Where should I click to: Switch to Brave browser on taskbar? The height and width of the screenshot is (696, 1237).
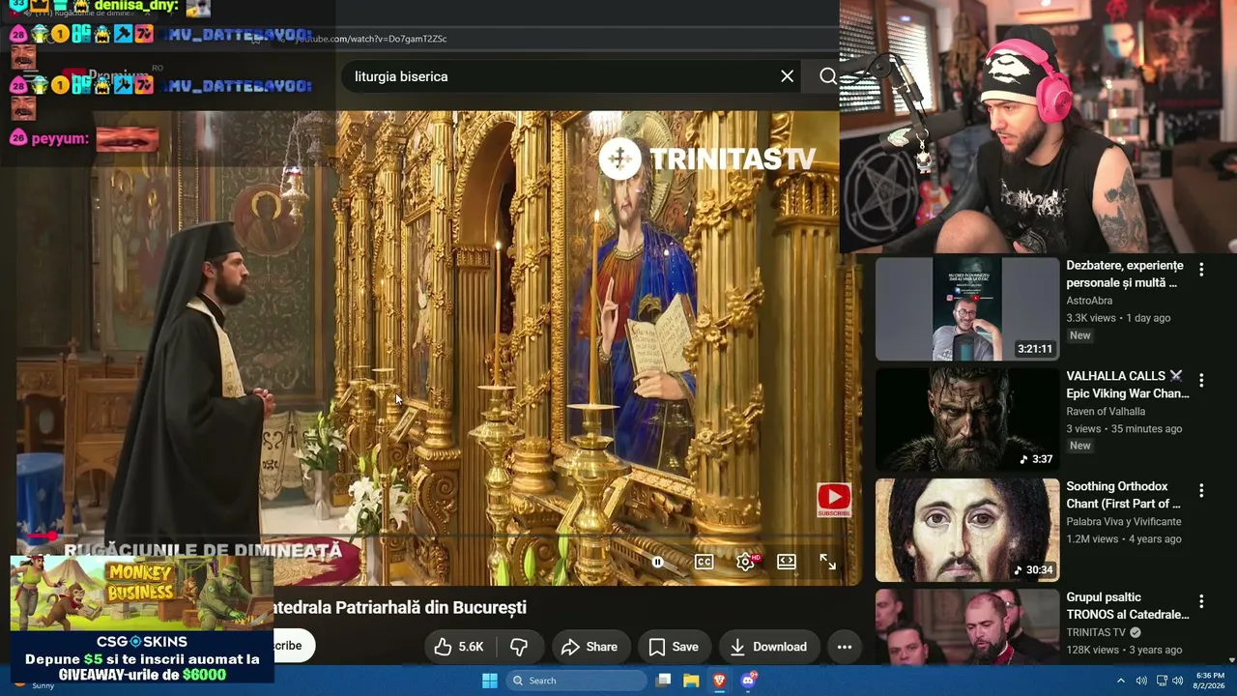click(x=719, y=681)
